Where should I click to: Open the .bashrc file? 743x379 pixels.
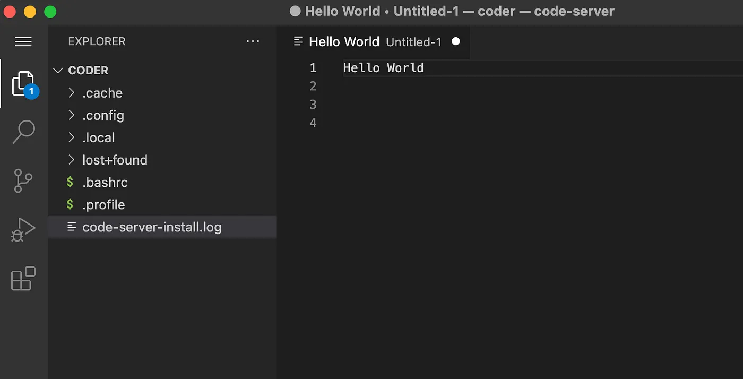(x=105, y=182)
